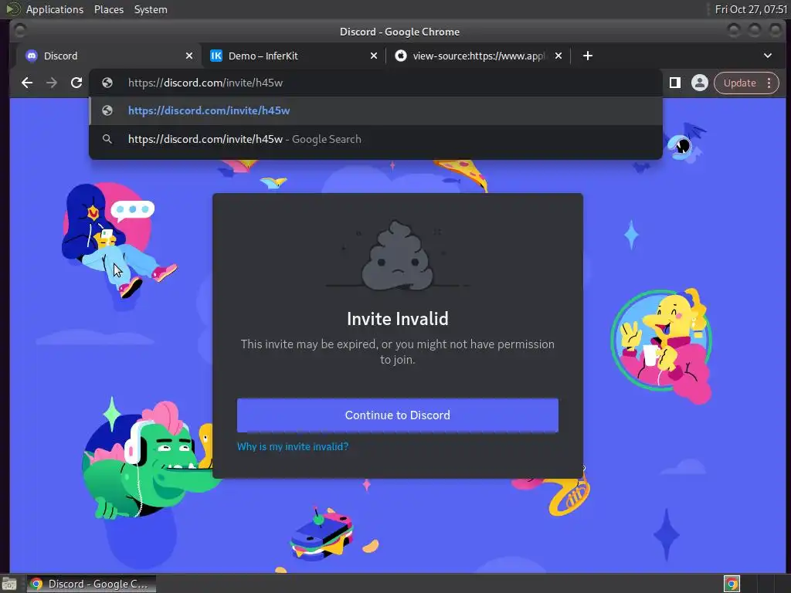This screenshot has width=791, height=593.
Task: Minimize the Chrome window
Action: [x=734, y=31]
